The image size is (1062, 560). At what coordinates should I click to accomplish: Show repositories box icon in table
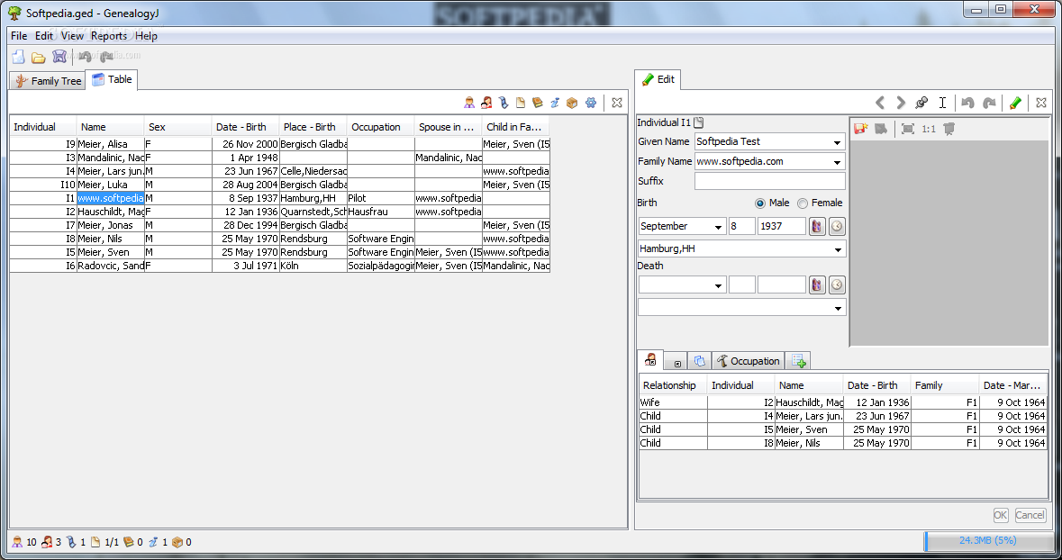[x=572, y=103]
